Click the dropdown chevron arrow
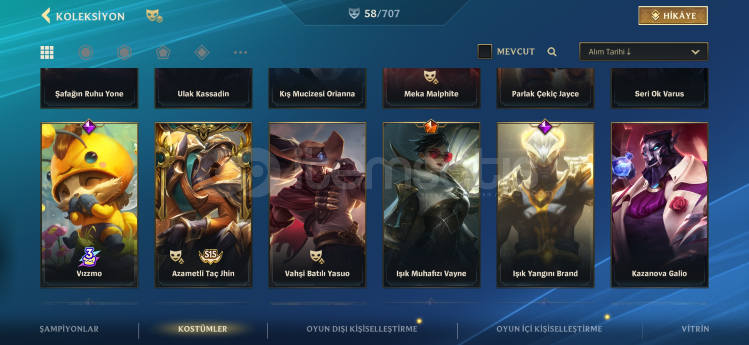 tap(695, 52)
